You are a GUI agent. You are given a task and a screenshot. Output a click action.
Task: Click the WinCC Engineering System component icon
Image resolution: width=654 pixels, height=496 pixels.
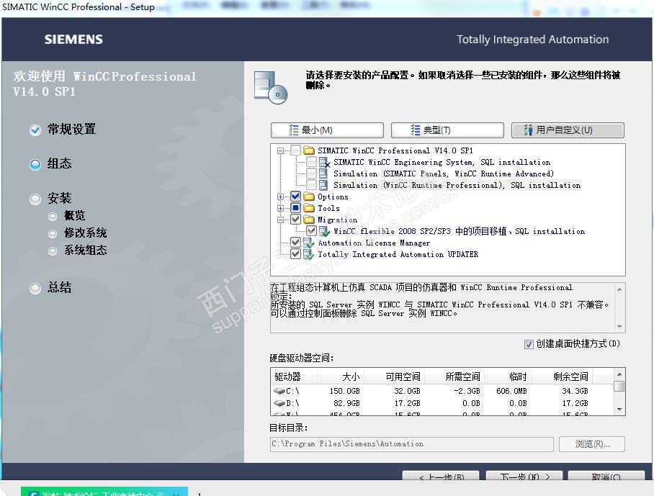click(325, 162)
